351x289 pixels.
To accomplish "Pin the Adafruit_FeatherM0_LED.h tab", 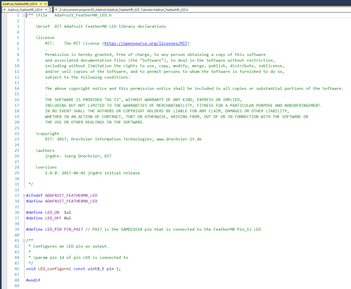I will [x=41, y=4].
